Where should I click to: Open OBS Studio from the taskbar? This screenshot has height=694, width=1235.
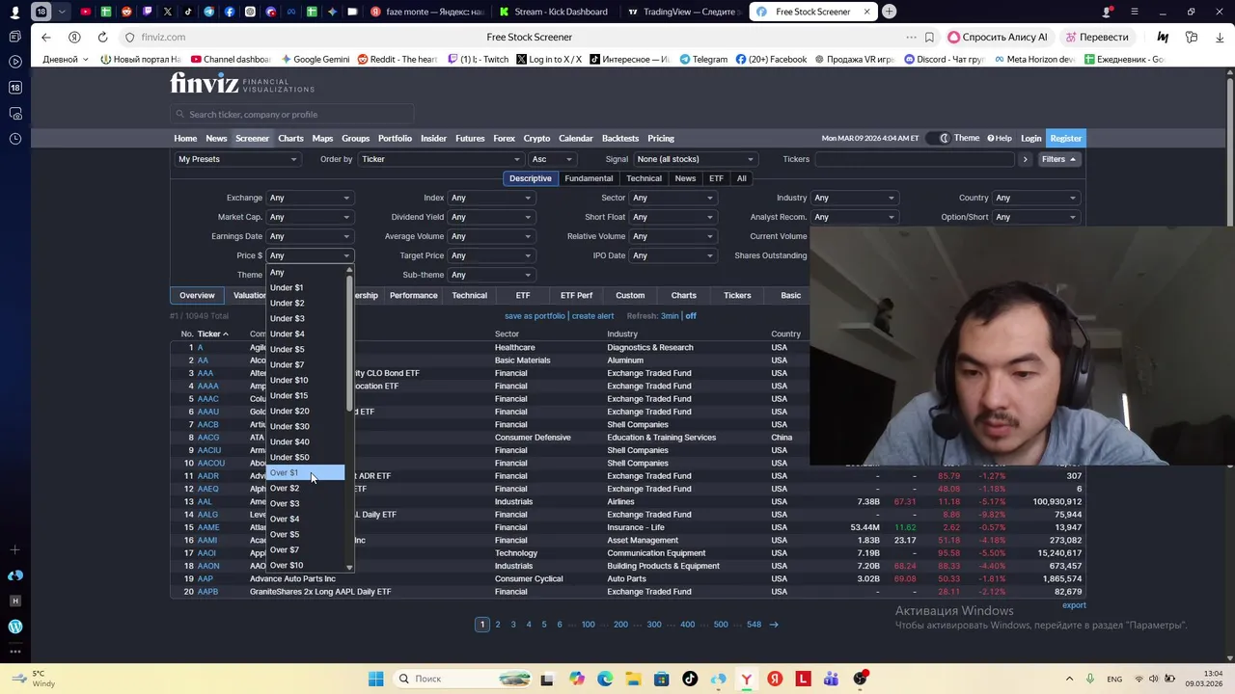pos(860,679)
